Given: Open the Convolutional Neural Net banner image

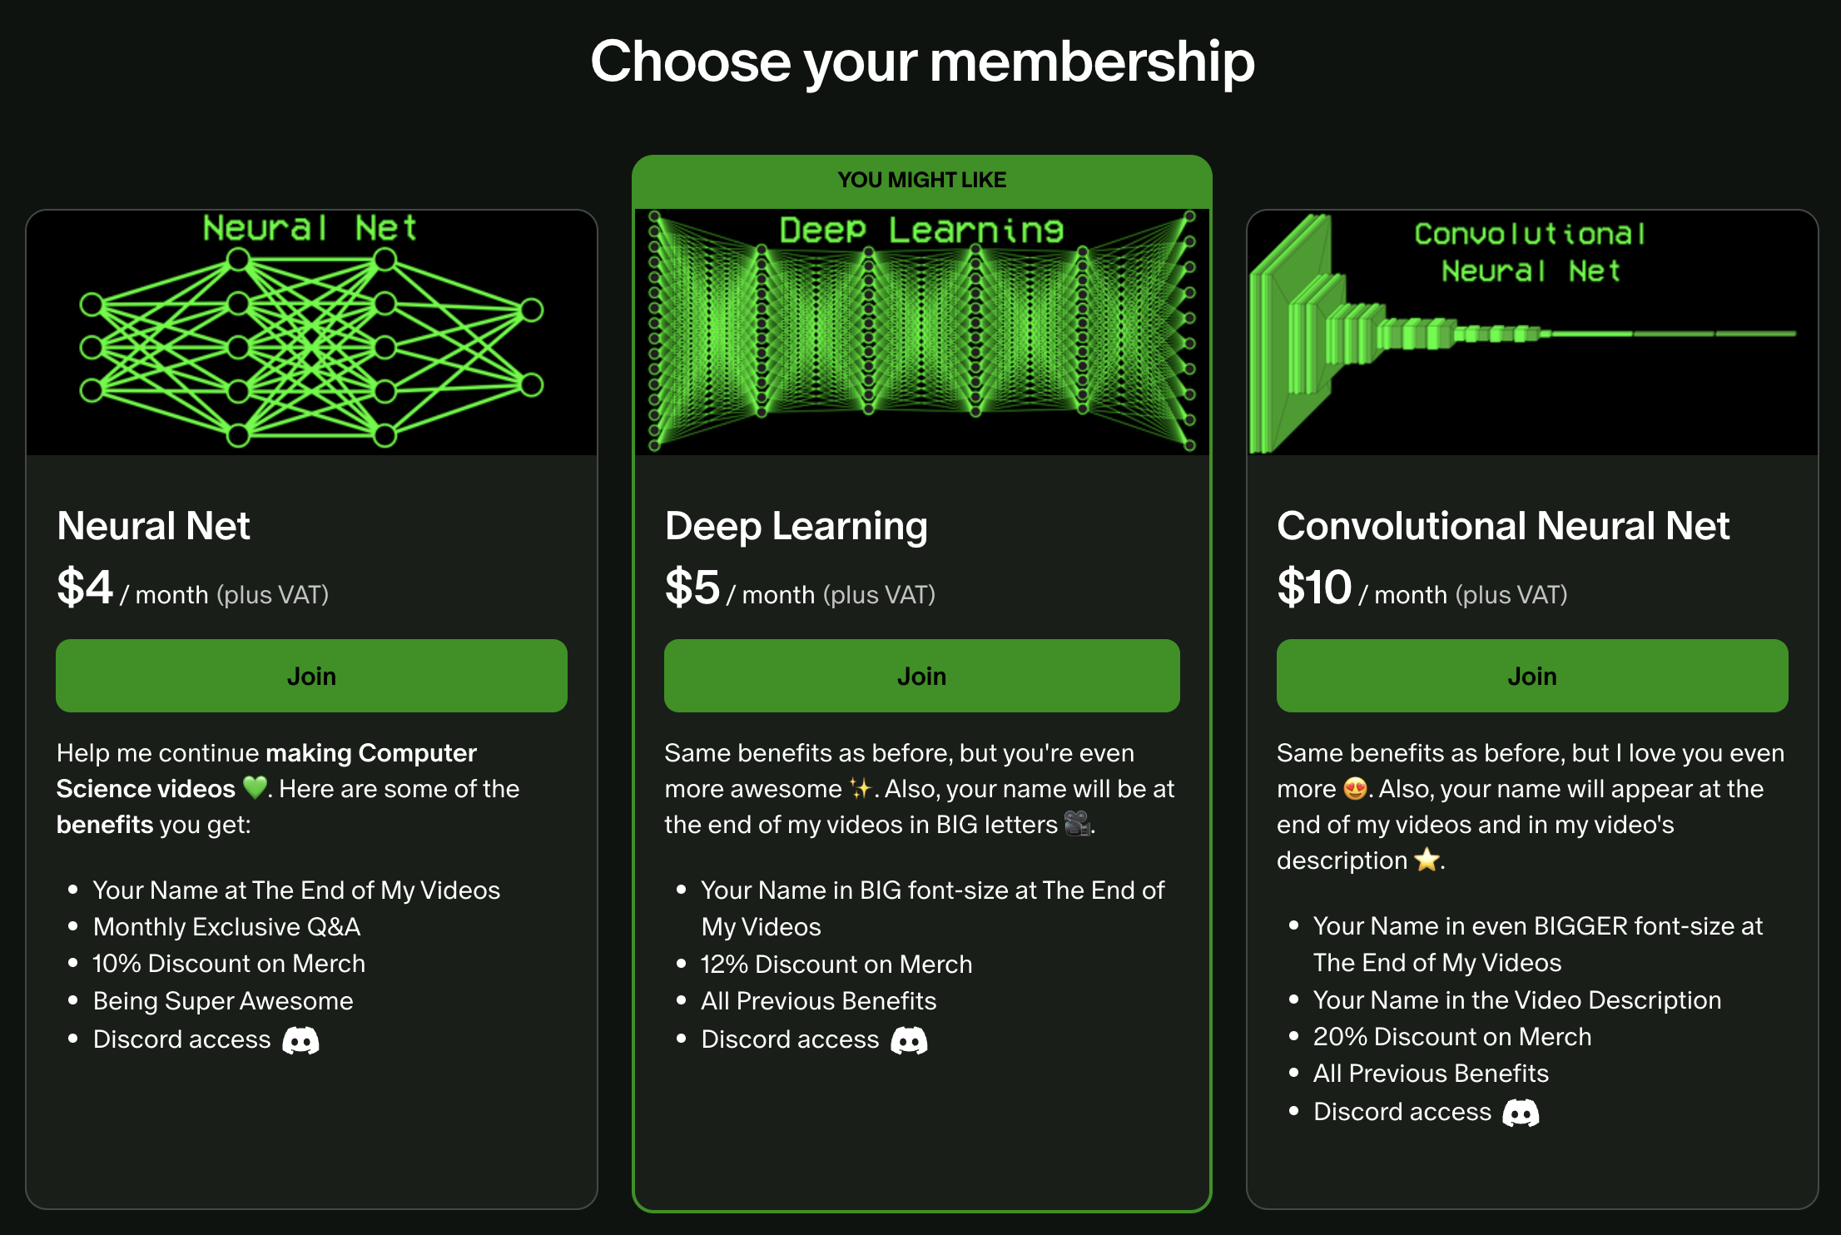Looking at the screenshot, I should (x=1531, y=332).
